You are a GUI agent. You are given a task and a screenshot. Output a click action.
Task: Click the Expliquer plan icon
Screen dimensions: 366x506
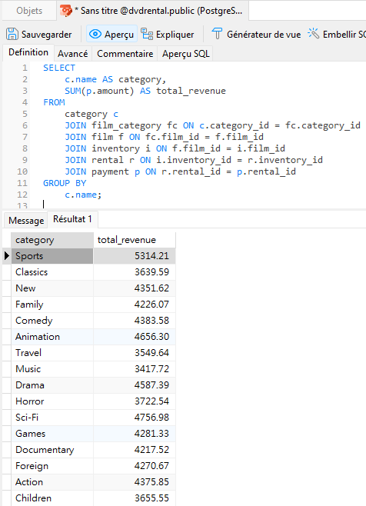click(x=147, y=34)
